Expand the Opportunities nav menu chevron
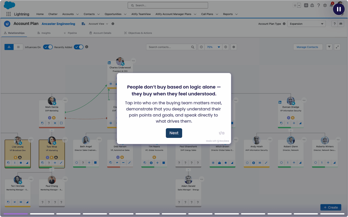This screenshot has height=217, width=348. (x=125, y=14)
